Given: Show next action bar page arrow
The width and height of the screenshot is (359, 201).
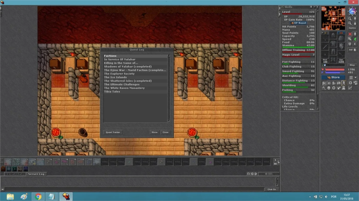Looking at the screenshot, I should (275, 160).
